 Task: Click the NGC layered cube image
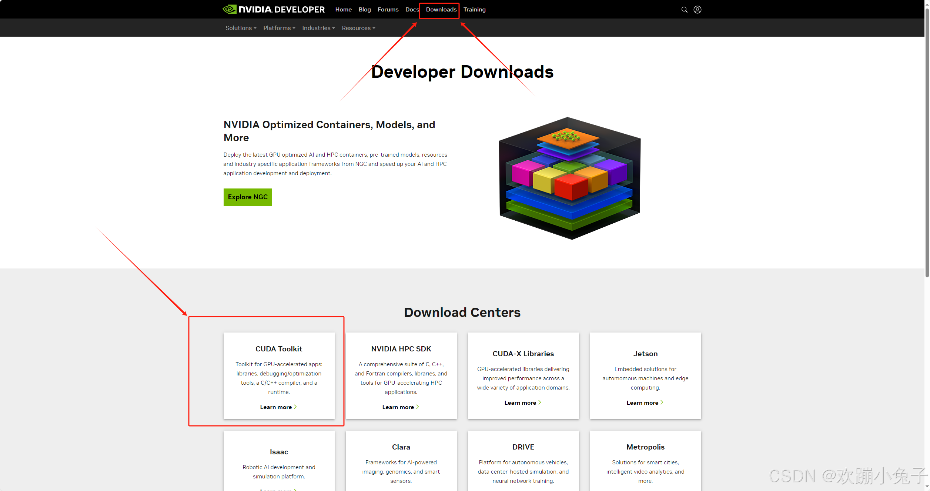point(570,178)
